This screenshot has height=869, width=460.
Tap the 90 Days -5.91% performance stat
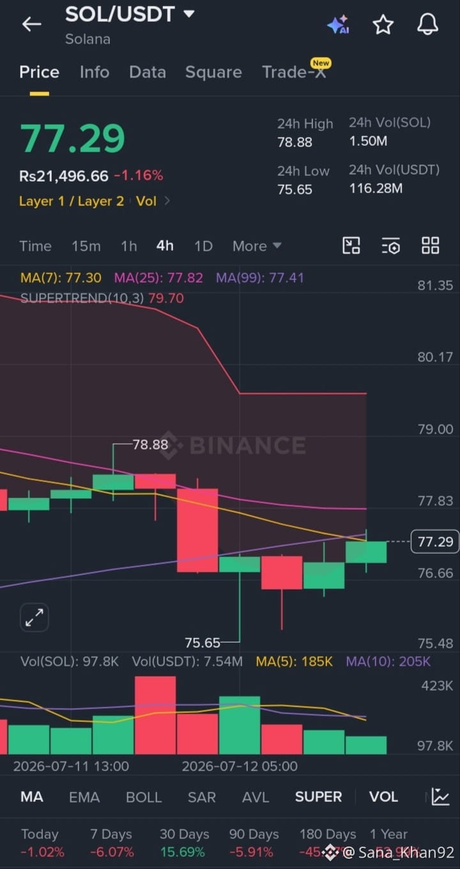[254, 843]
